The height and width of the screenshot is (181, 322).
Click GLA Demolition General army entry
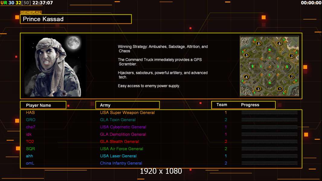point(123,134)
